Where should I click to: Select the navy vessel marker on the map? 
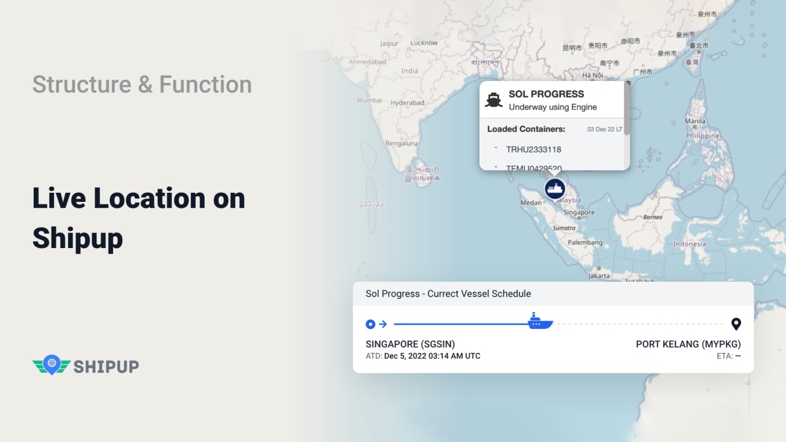(x=555, y=188)
